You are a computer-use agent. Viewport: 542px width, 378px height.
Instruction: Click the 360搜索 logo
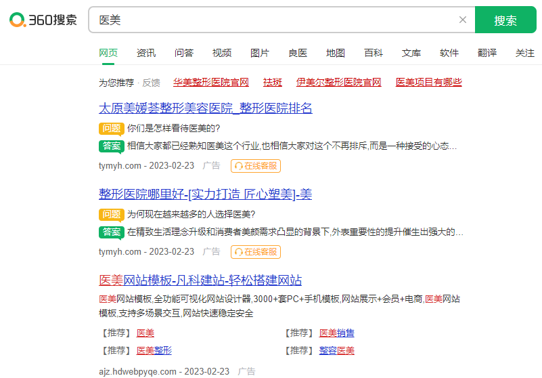point(43,20)
